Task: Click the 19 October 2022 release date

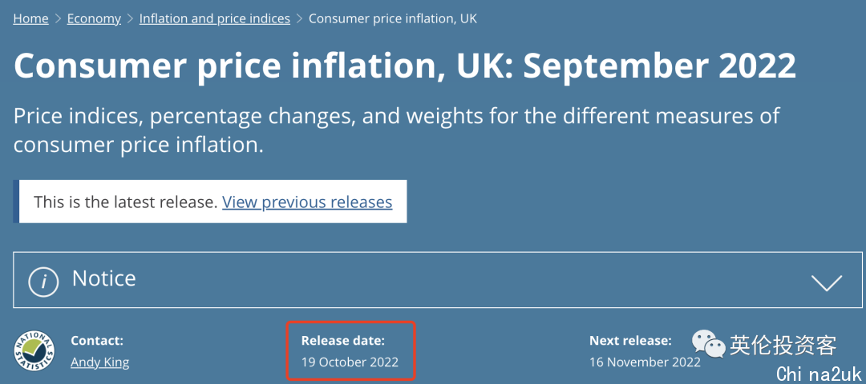Action: tap(350, 362)
